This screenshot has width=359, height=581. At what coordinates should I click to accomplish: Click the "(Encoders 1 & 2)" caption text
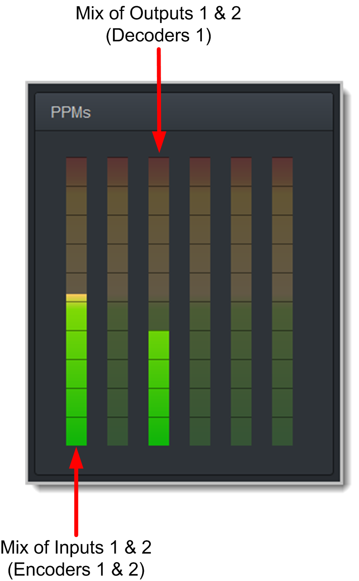76,570
